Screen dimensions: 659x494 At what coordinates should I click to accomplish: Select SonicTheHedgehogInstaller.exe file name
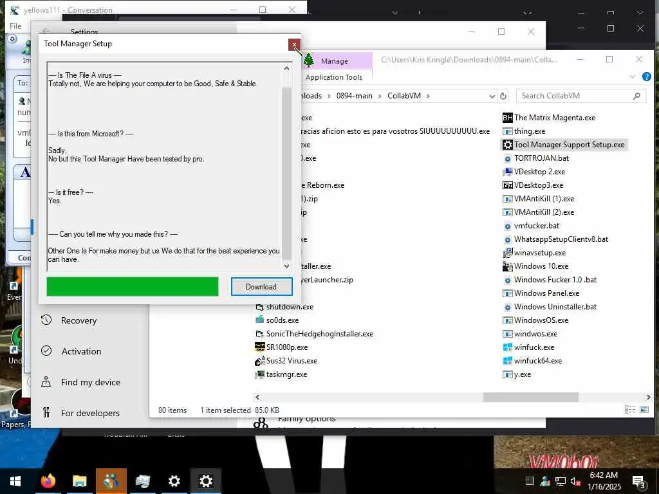coord(320,334)
